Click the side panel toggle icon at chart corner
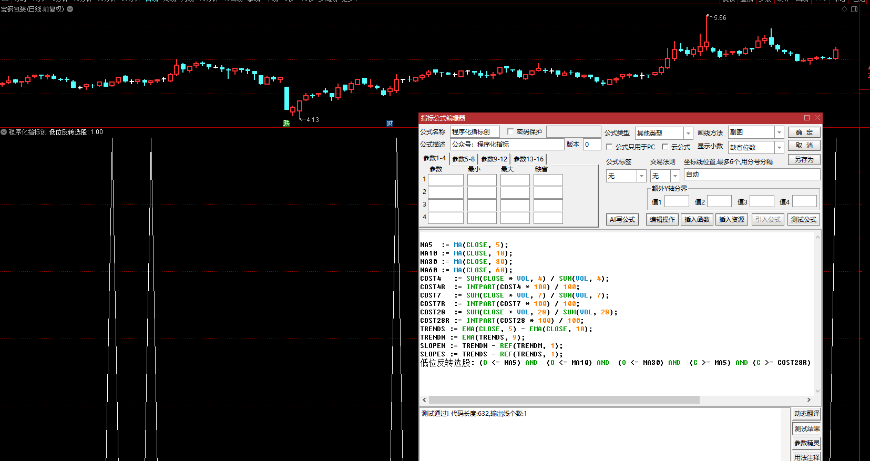 (x=854, y=9)
